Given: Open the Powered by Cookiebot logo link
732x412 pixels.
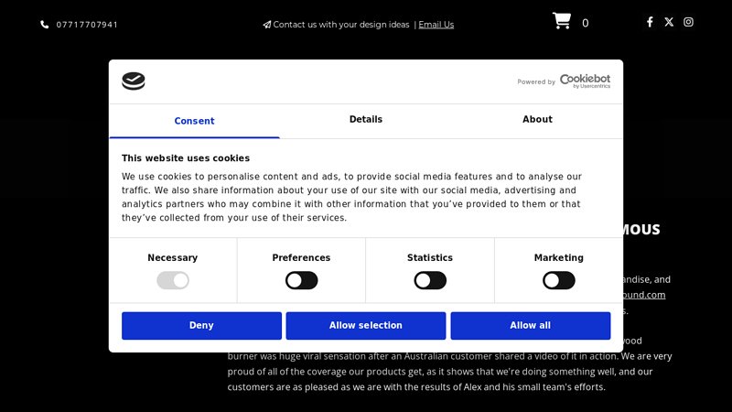Looking at the screenshot, I should tap(564, 81).
